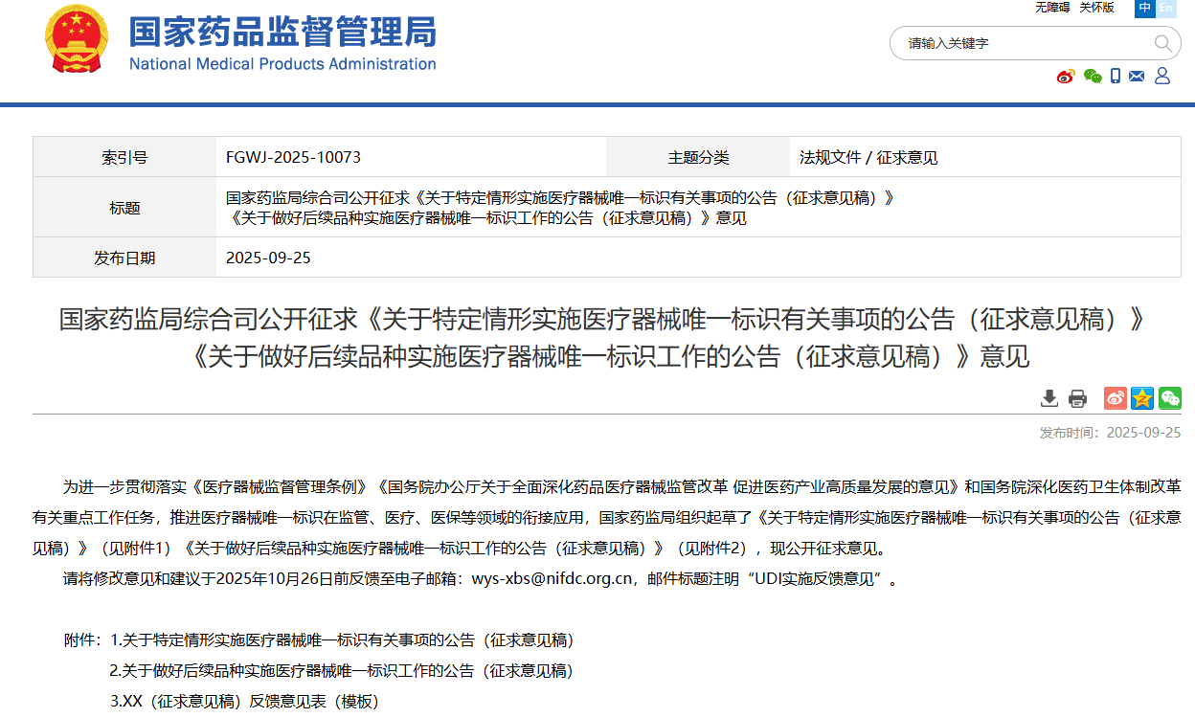Share the article to Weibo below the title

(x=1114, y=397)
